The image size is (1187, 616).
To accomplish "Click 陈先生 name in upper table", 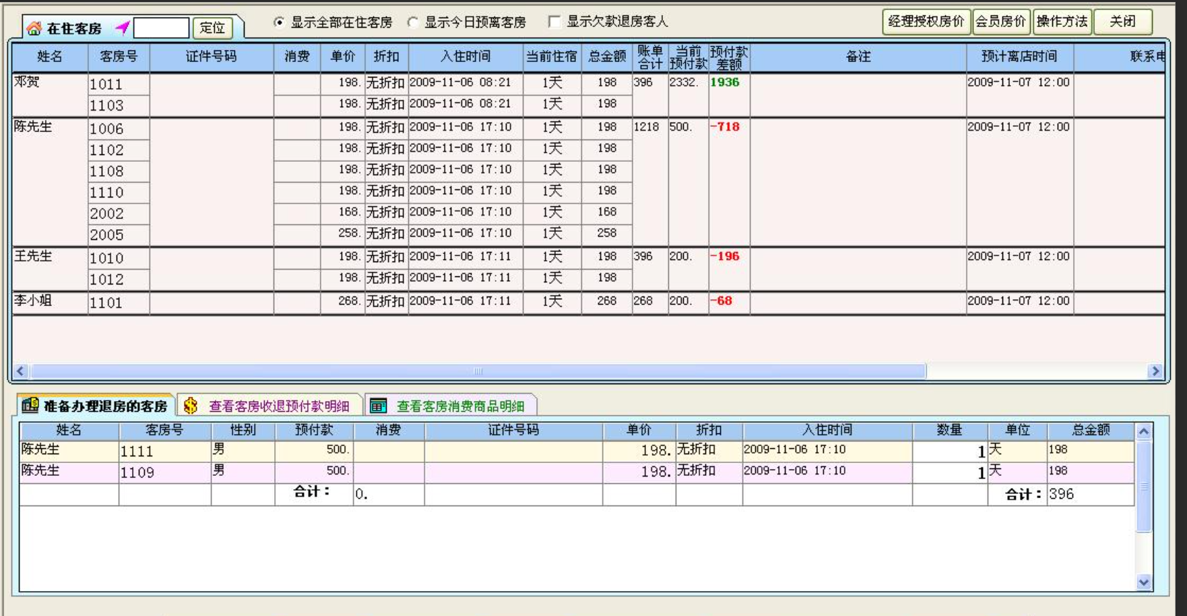I will [33, 127].
